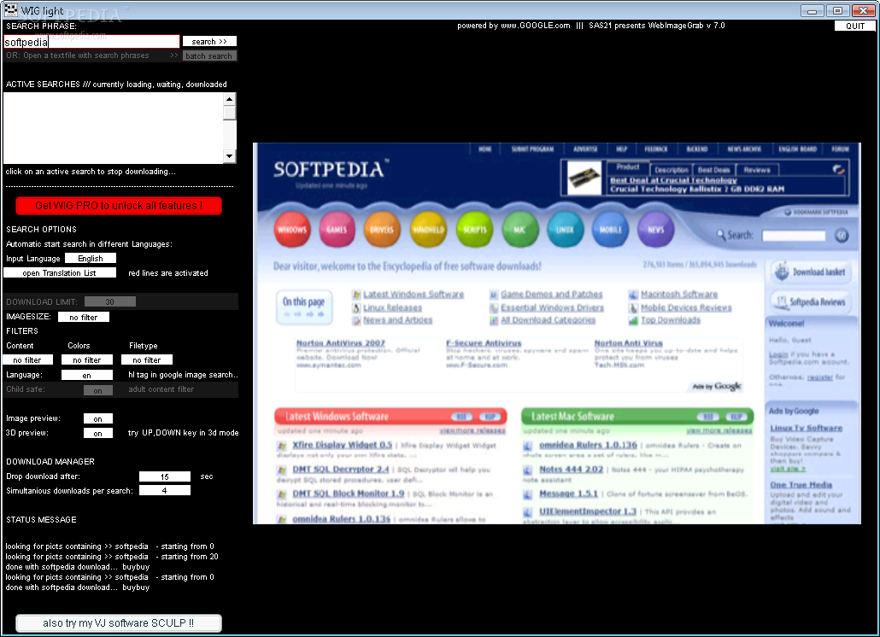Change the Filetype no filter selector
Image resolution: width=880 pixels, height=637 pixels.
coord(146,360)
